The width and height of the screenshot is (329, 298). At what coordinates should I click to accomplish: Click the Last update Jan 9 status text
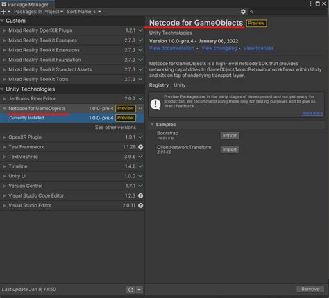tap(29, 290)
